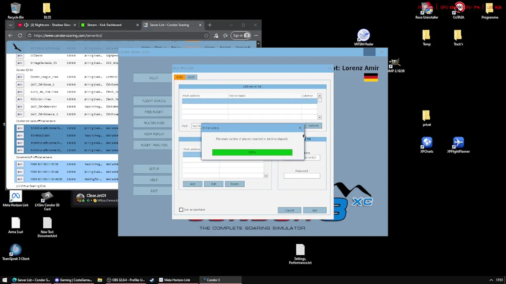The width and height of the screenshot is (506, 284).
Task: Open XPCharts desktop shortcut
Action: pyautogui.click(x=427, y=145)
